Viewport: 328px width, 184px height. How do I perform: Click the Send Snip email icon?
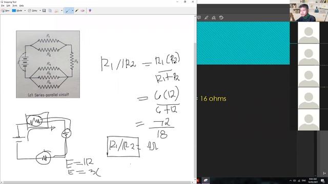coord(56,10)
